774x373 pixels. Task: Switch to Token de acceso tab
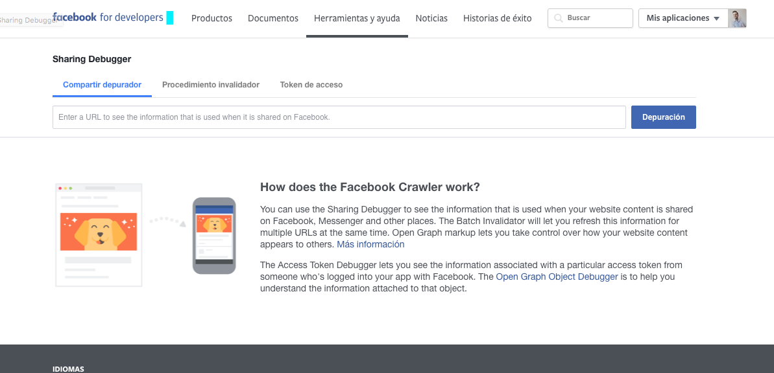pos(311,85)
